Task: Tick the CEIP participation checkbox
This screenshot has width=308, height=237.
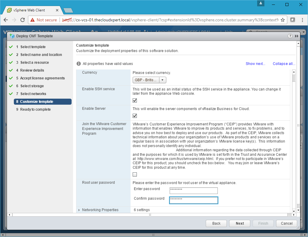Action: coord(135,174)
